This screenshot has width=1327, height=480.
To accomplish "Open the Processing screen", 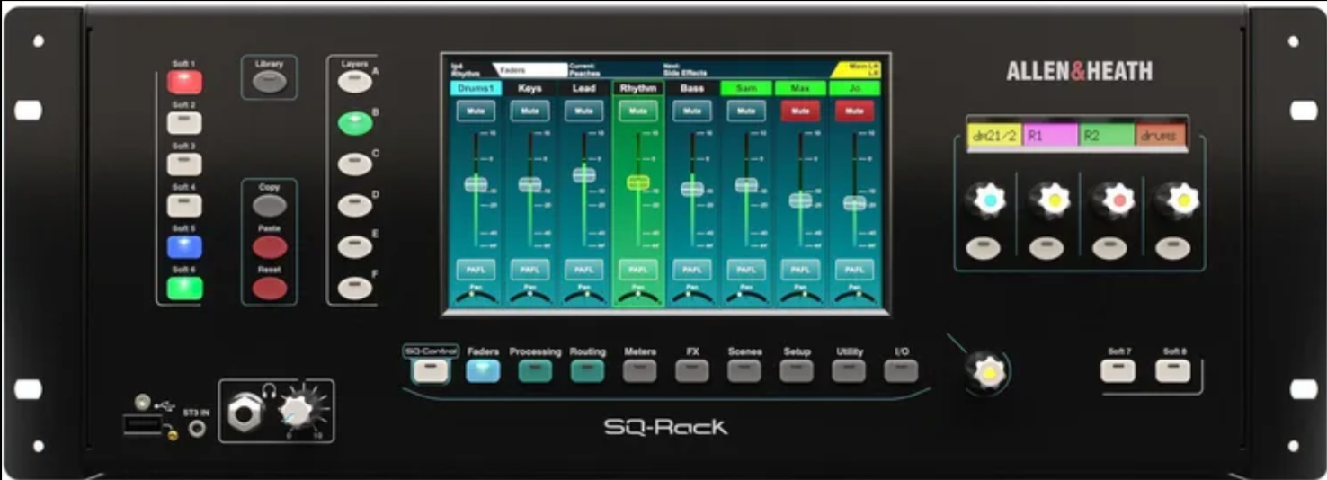I will [x=535, y=370].
